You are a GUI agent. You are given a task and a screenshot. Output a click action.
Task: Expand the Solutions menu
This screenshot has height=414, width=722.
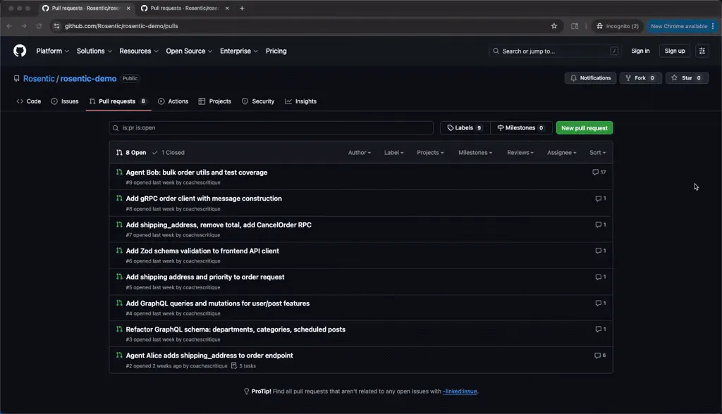click(x=94, y=51)
